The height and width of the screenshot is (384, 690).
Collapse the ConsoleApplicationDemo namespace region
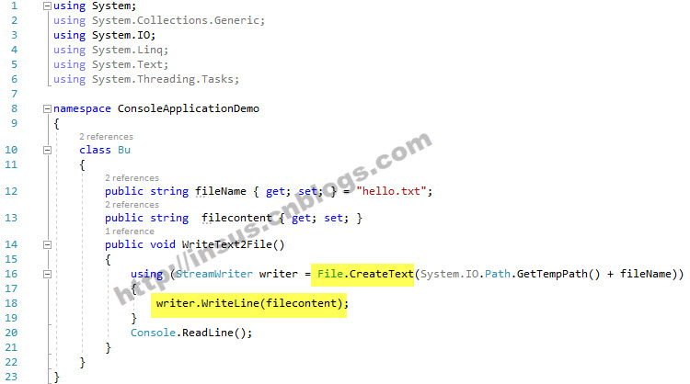[47, 108]
